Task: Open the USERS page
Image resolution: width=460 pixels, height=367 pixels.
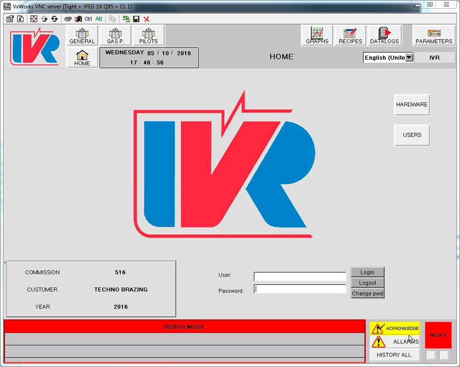Action: point(412,135)
